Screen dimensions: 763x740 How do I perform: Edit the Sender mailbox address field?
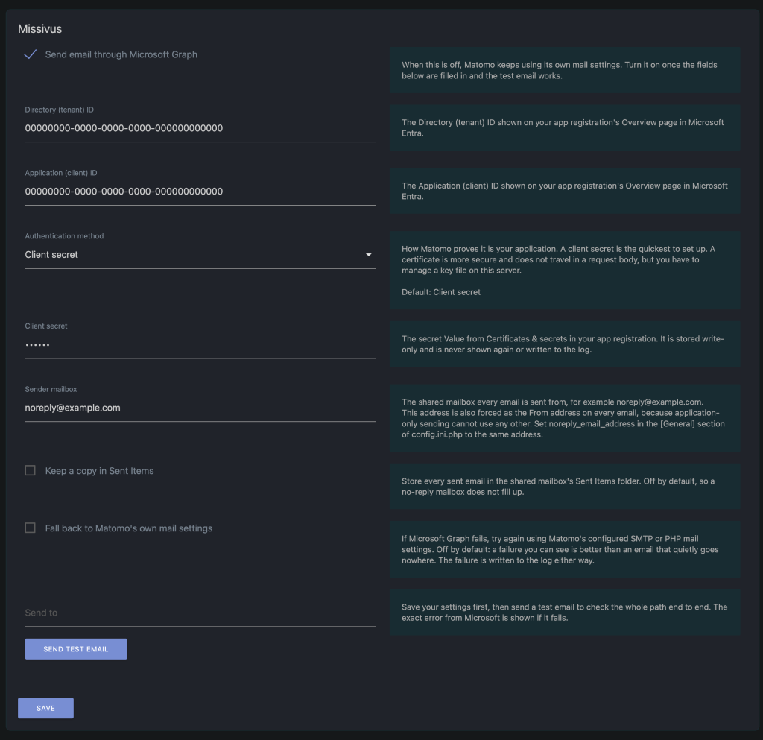(200, 408)
